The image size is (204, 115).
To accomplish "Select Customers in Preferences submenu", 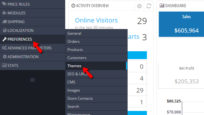I will (x=96, y=57).
